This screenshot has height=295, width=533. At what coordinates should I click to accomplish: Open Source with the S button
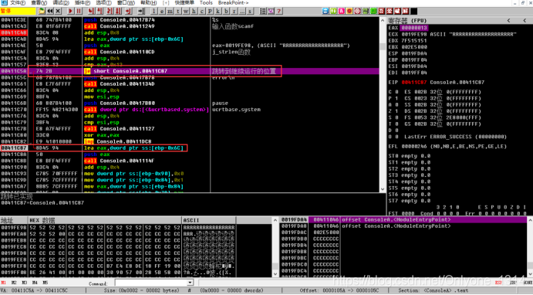pyautogui.click(x=250, y=12)
